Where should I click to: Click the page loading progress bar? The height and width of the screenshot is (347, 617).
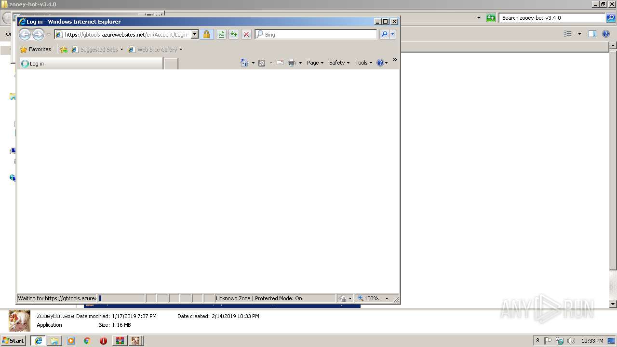click(121, 298)
